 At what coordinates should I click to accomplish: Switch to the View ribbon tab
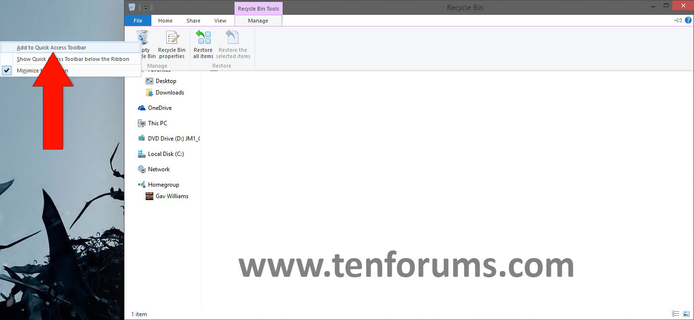click(220, 20)
